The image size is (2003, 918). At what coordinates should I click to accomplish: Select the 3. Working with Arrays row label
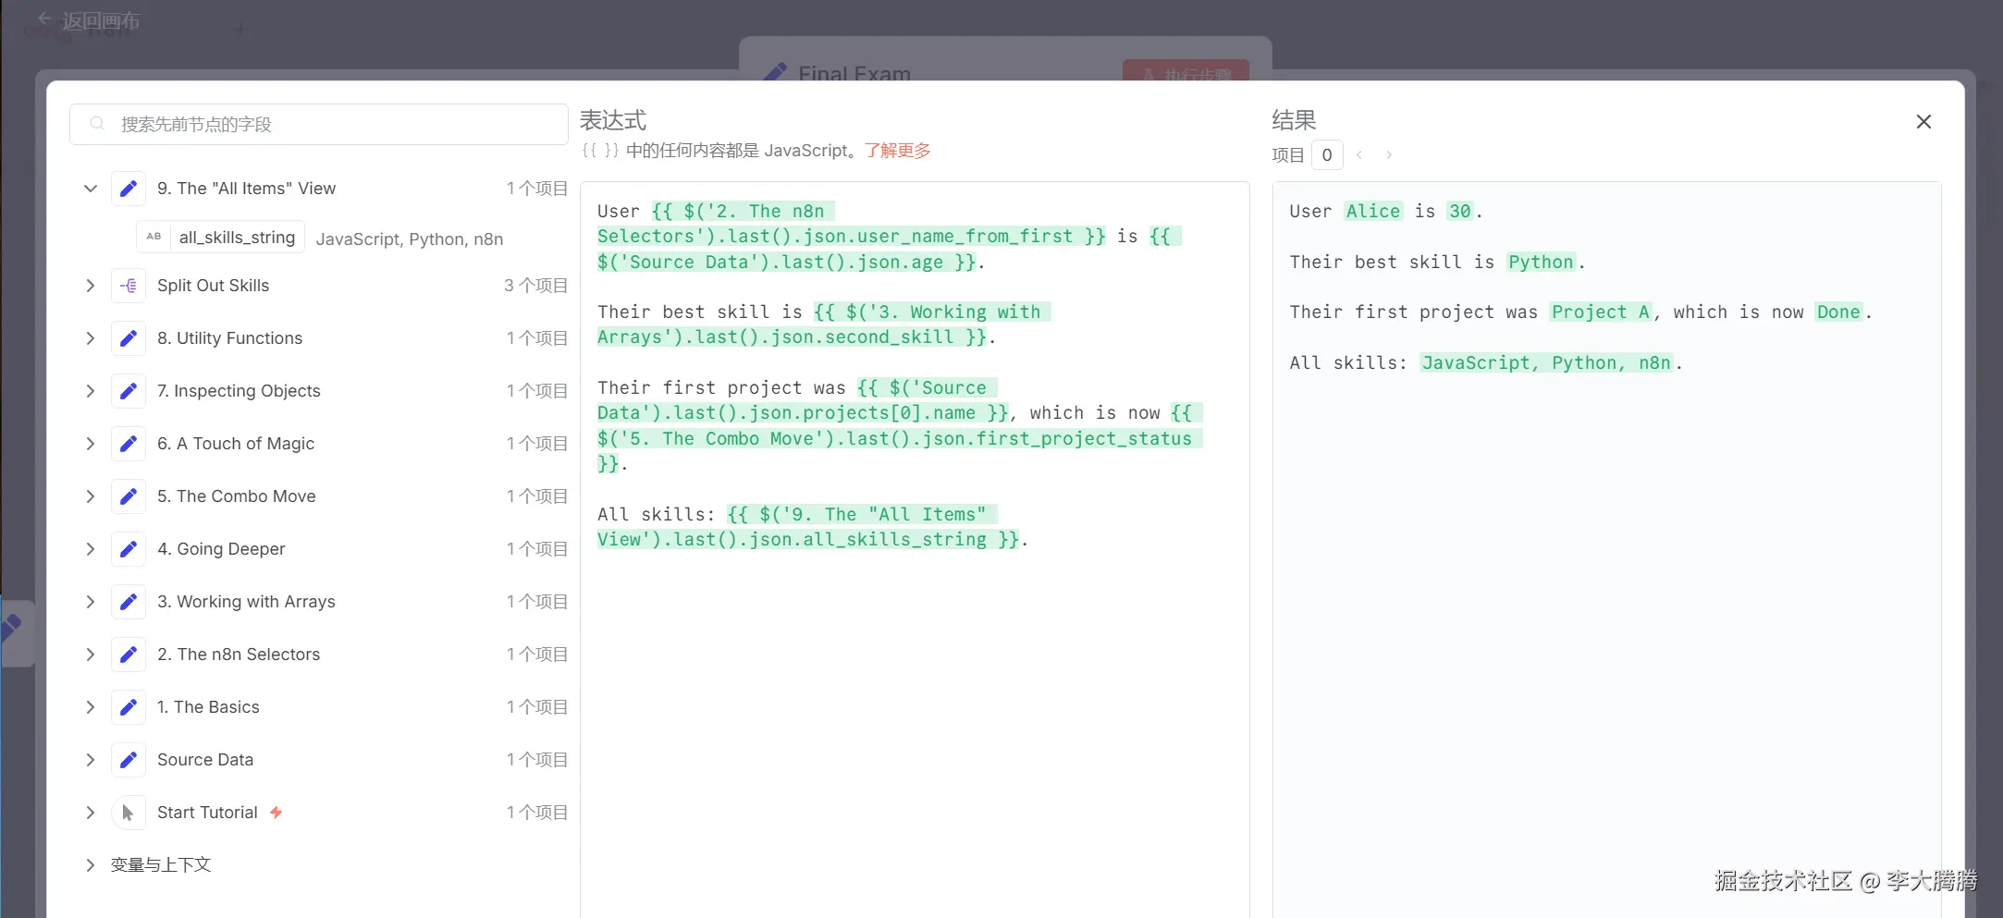(x=246, y=602)
